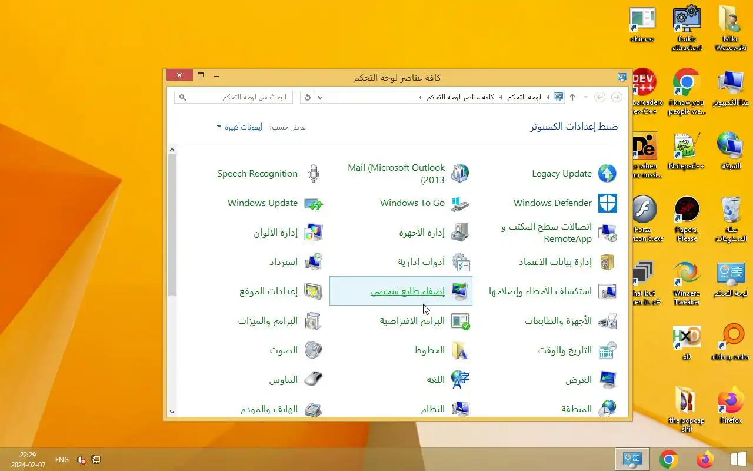Open Administrative Tools (أدوات إدارية) icon
The height and width of the screenshot is (471, 753).
[x=460, y=262]
